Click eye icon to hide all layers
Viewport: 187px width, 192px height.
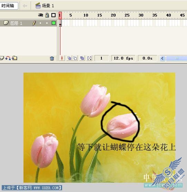point(40,15)
